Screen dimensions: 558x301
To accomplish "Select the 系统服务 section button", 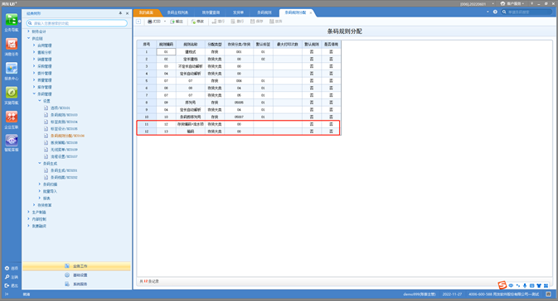I will (76, 284).
